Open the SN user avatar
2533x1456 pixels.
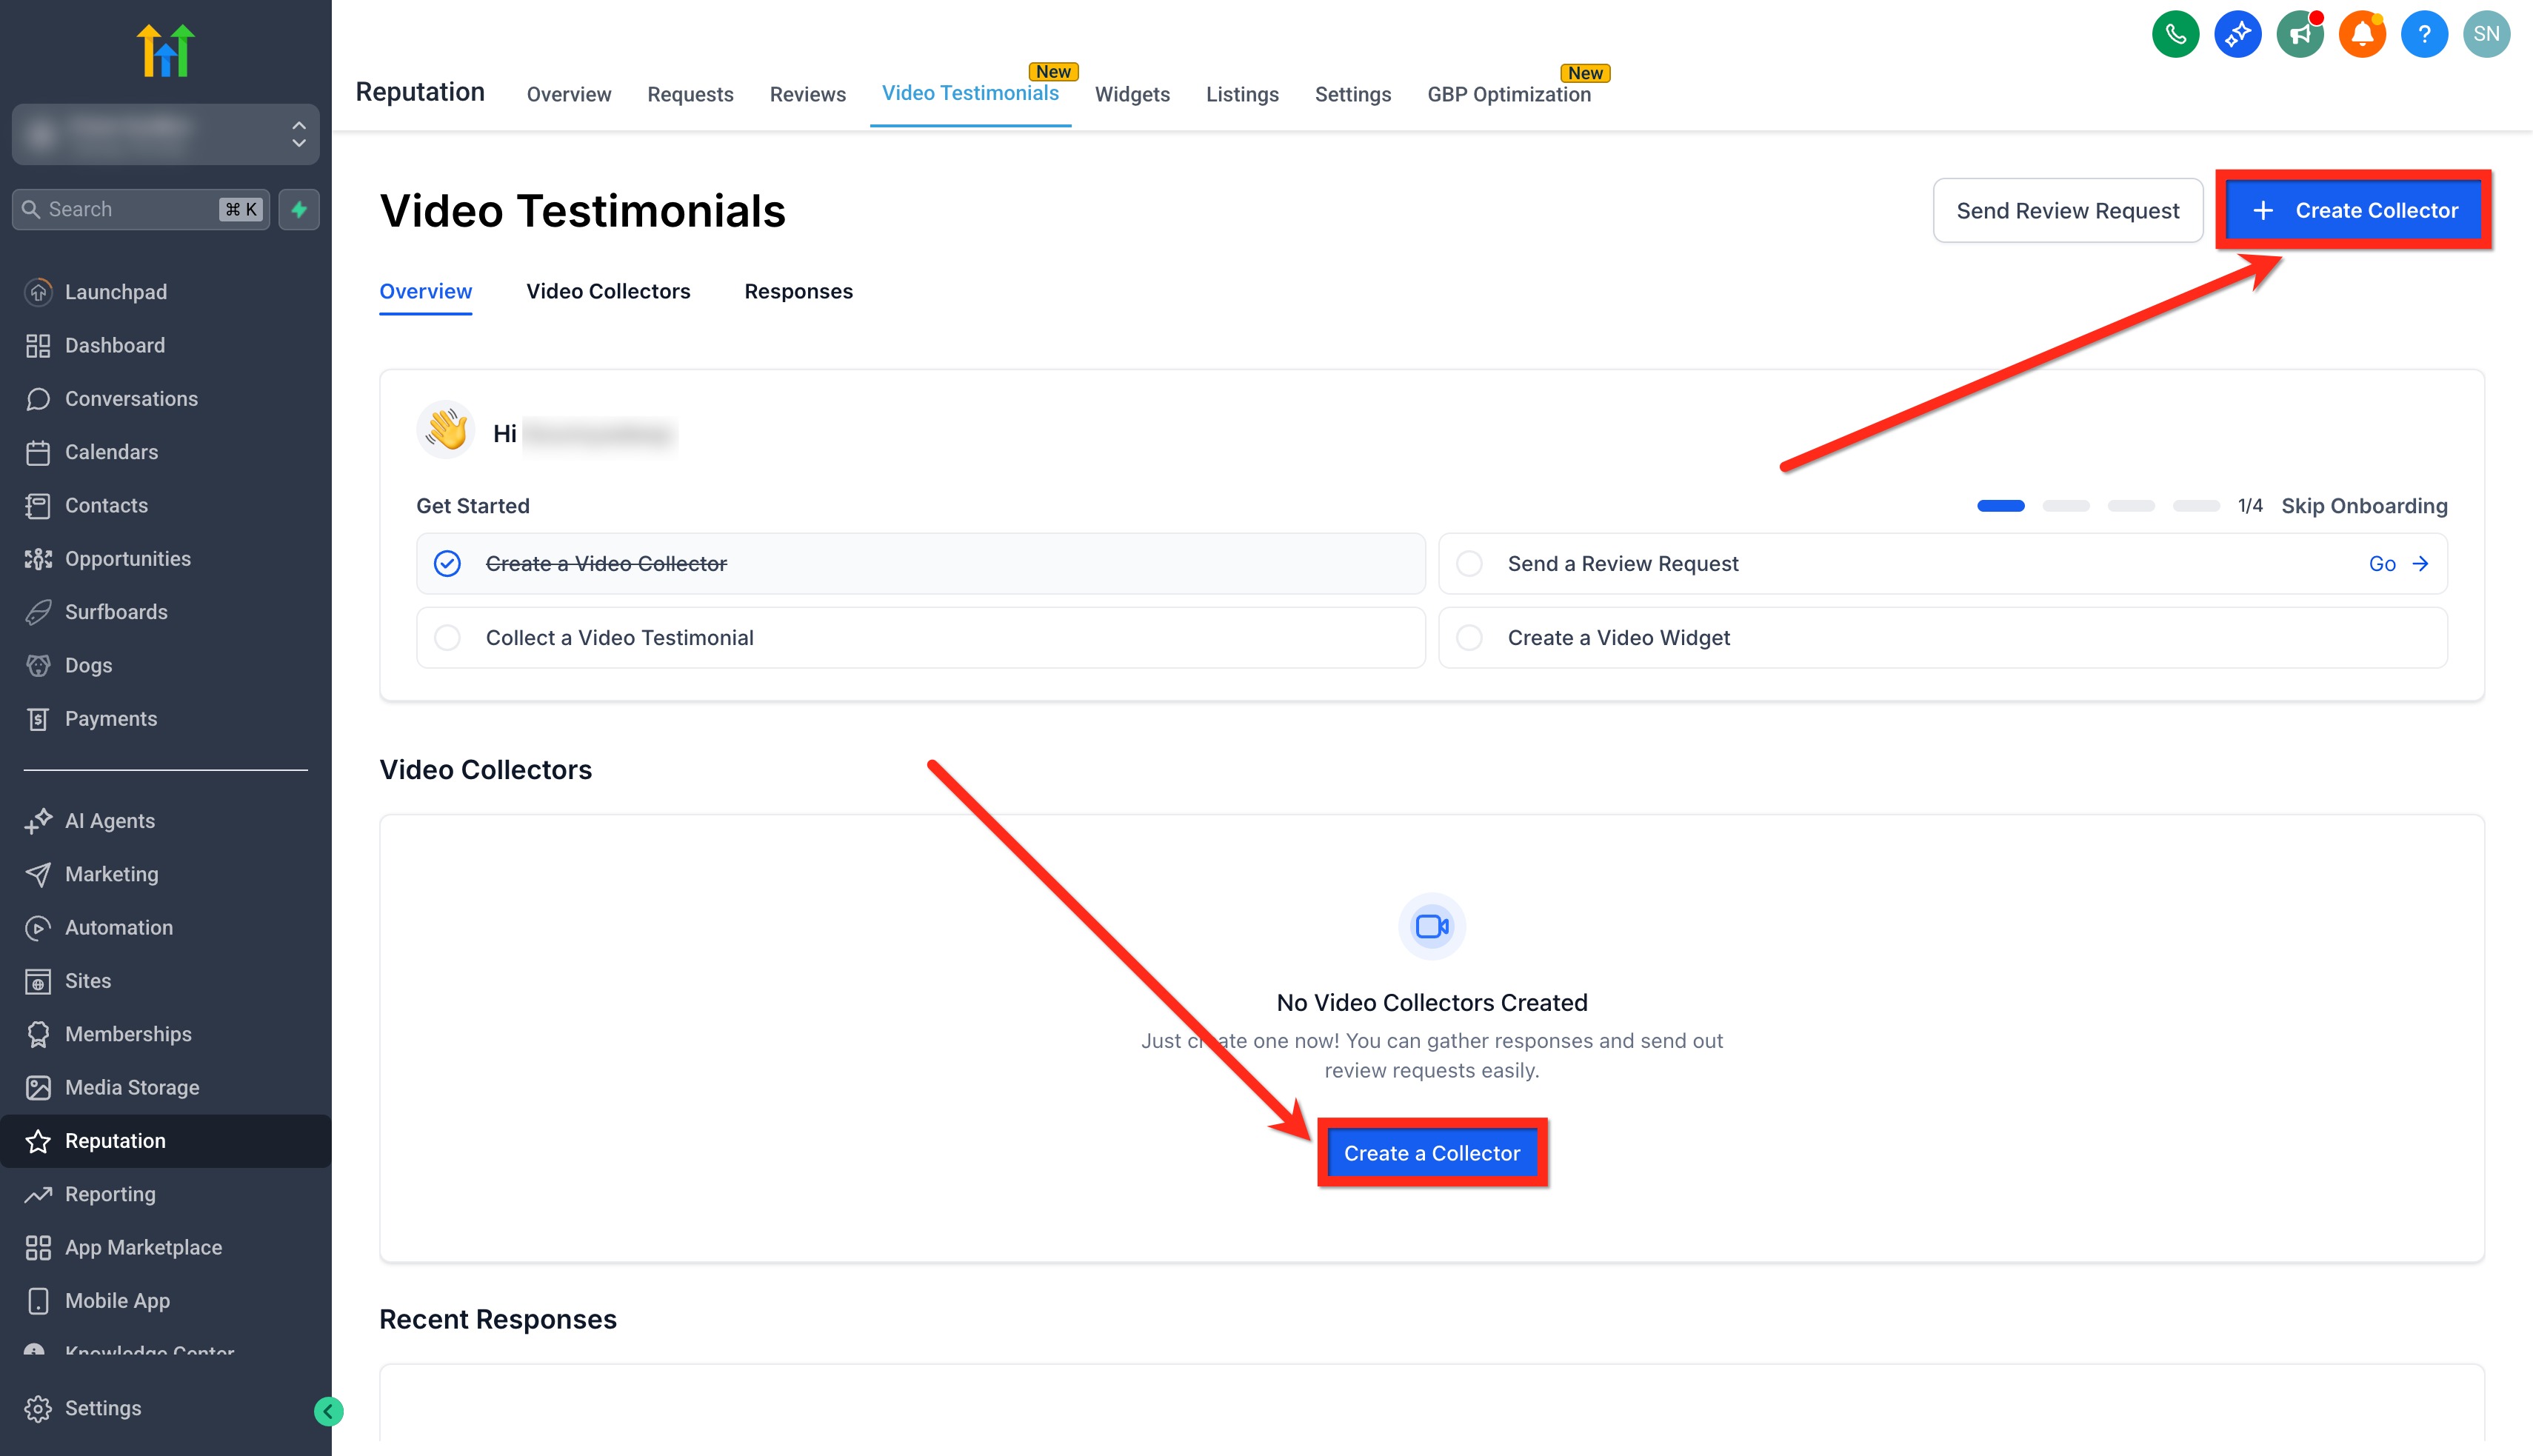point(2486,35)
